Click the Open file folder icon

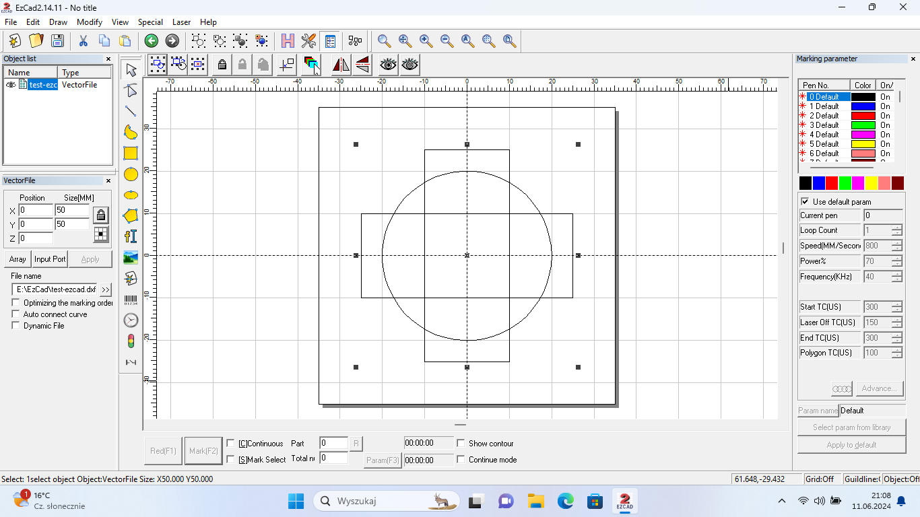[36, 40]
